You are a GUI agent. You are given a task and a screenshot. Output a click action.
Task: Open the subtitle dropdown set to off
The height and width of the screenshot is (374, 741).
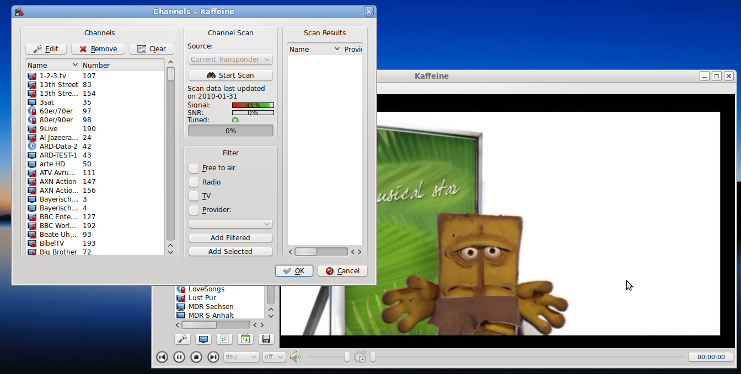pos(274,357)
